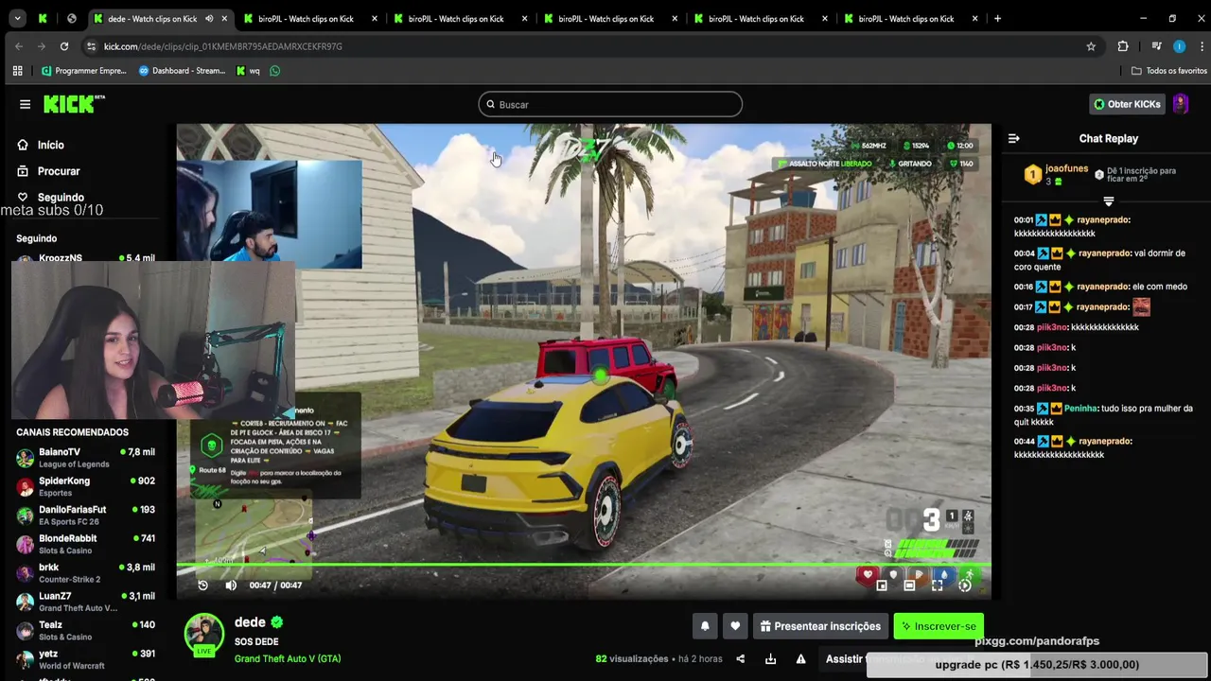This screenshot has height=681, width=1211.
Task: Open Chrome apps grid shortcut
Action: click(17, 71)
